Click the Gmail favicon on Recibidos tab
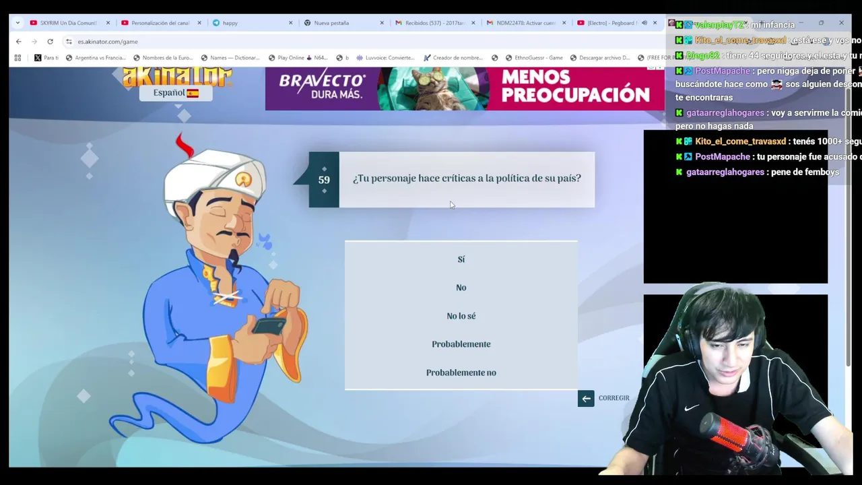Image resolution: width=862 pixels, height=485 pixels. click(399, 23)
